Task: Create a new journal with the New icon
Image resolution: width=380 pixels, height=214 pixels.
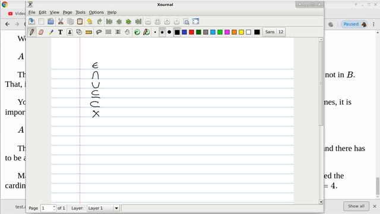Action: point(41,21)
